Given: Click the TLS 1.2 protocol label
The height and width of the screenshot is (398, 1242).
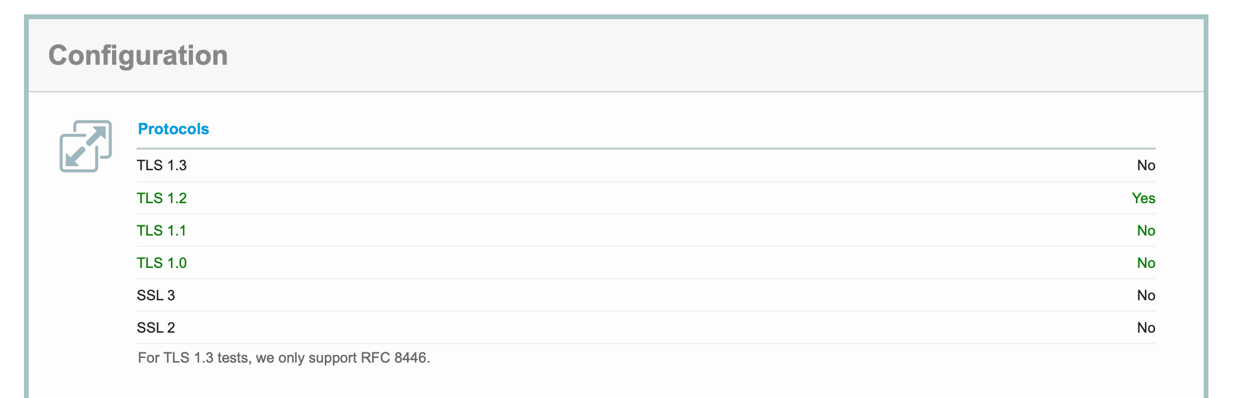Looking at the screenshot, I should (x=162, y=198).
